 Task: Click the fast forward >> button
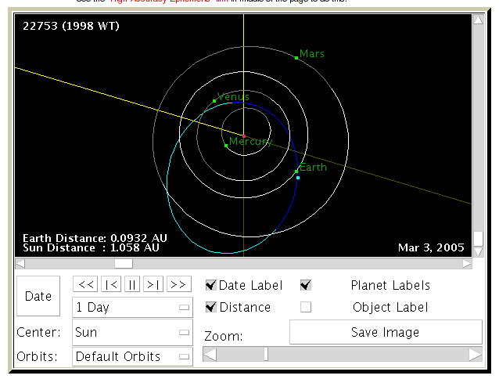click(x=179, y=284)
